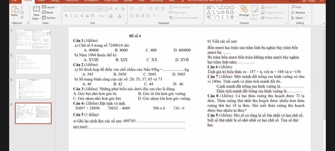Toggle Center paragraph alignment
335x151 pixels.
click(x=137, y=16)
